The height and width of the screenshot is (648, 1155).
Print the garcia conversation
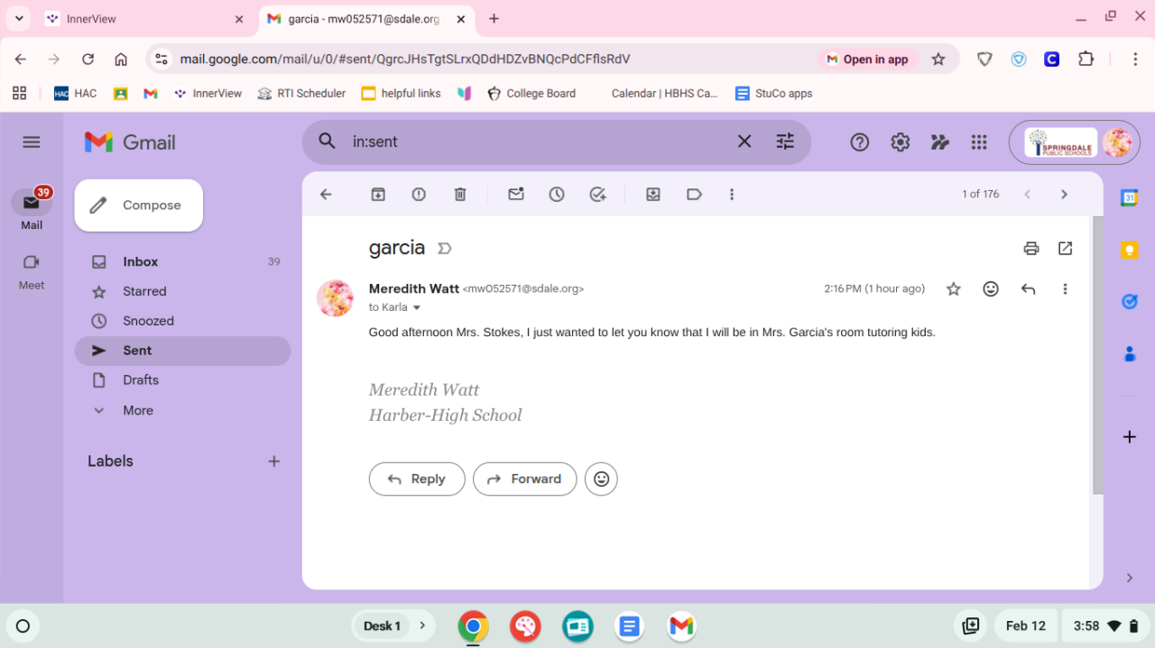coord(1031,249)
